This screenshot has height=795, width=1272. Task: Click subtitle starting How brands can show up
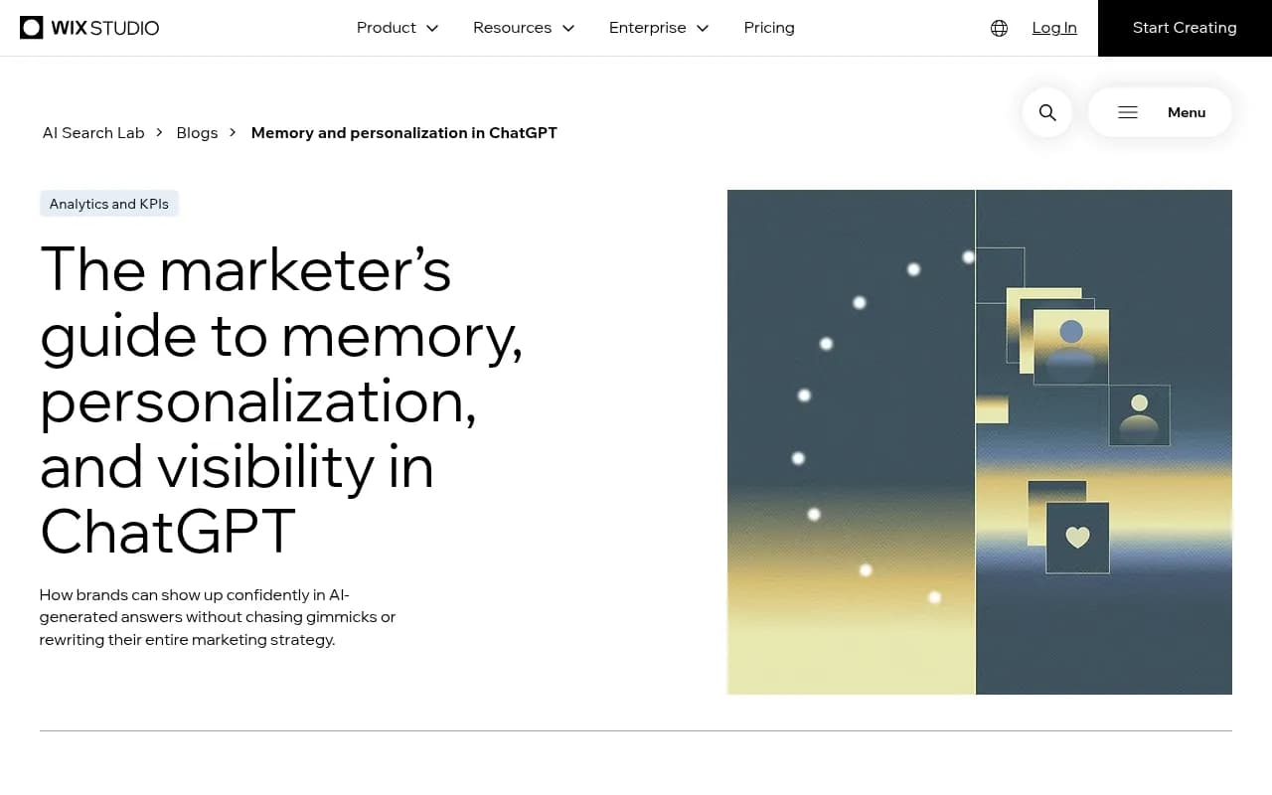pos(218,617)
